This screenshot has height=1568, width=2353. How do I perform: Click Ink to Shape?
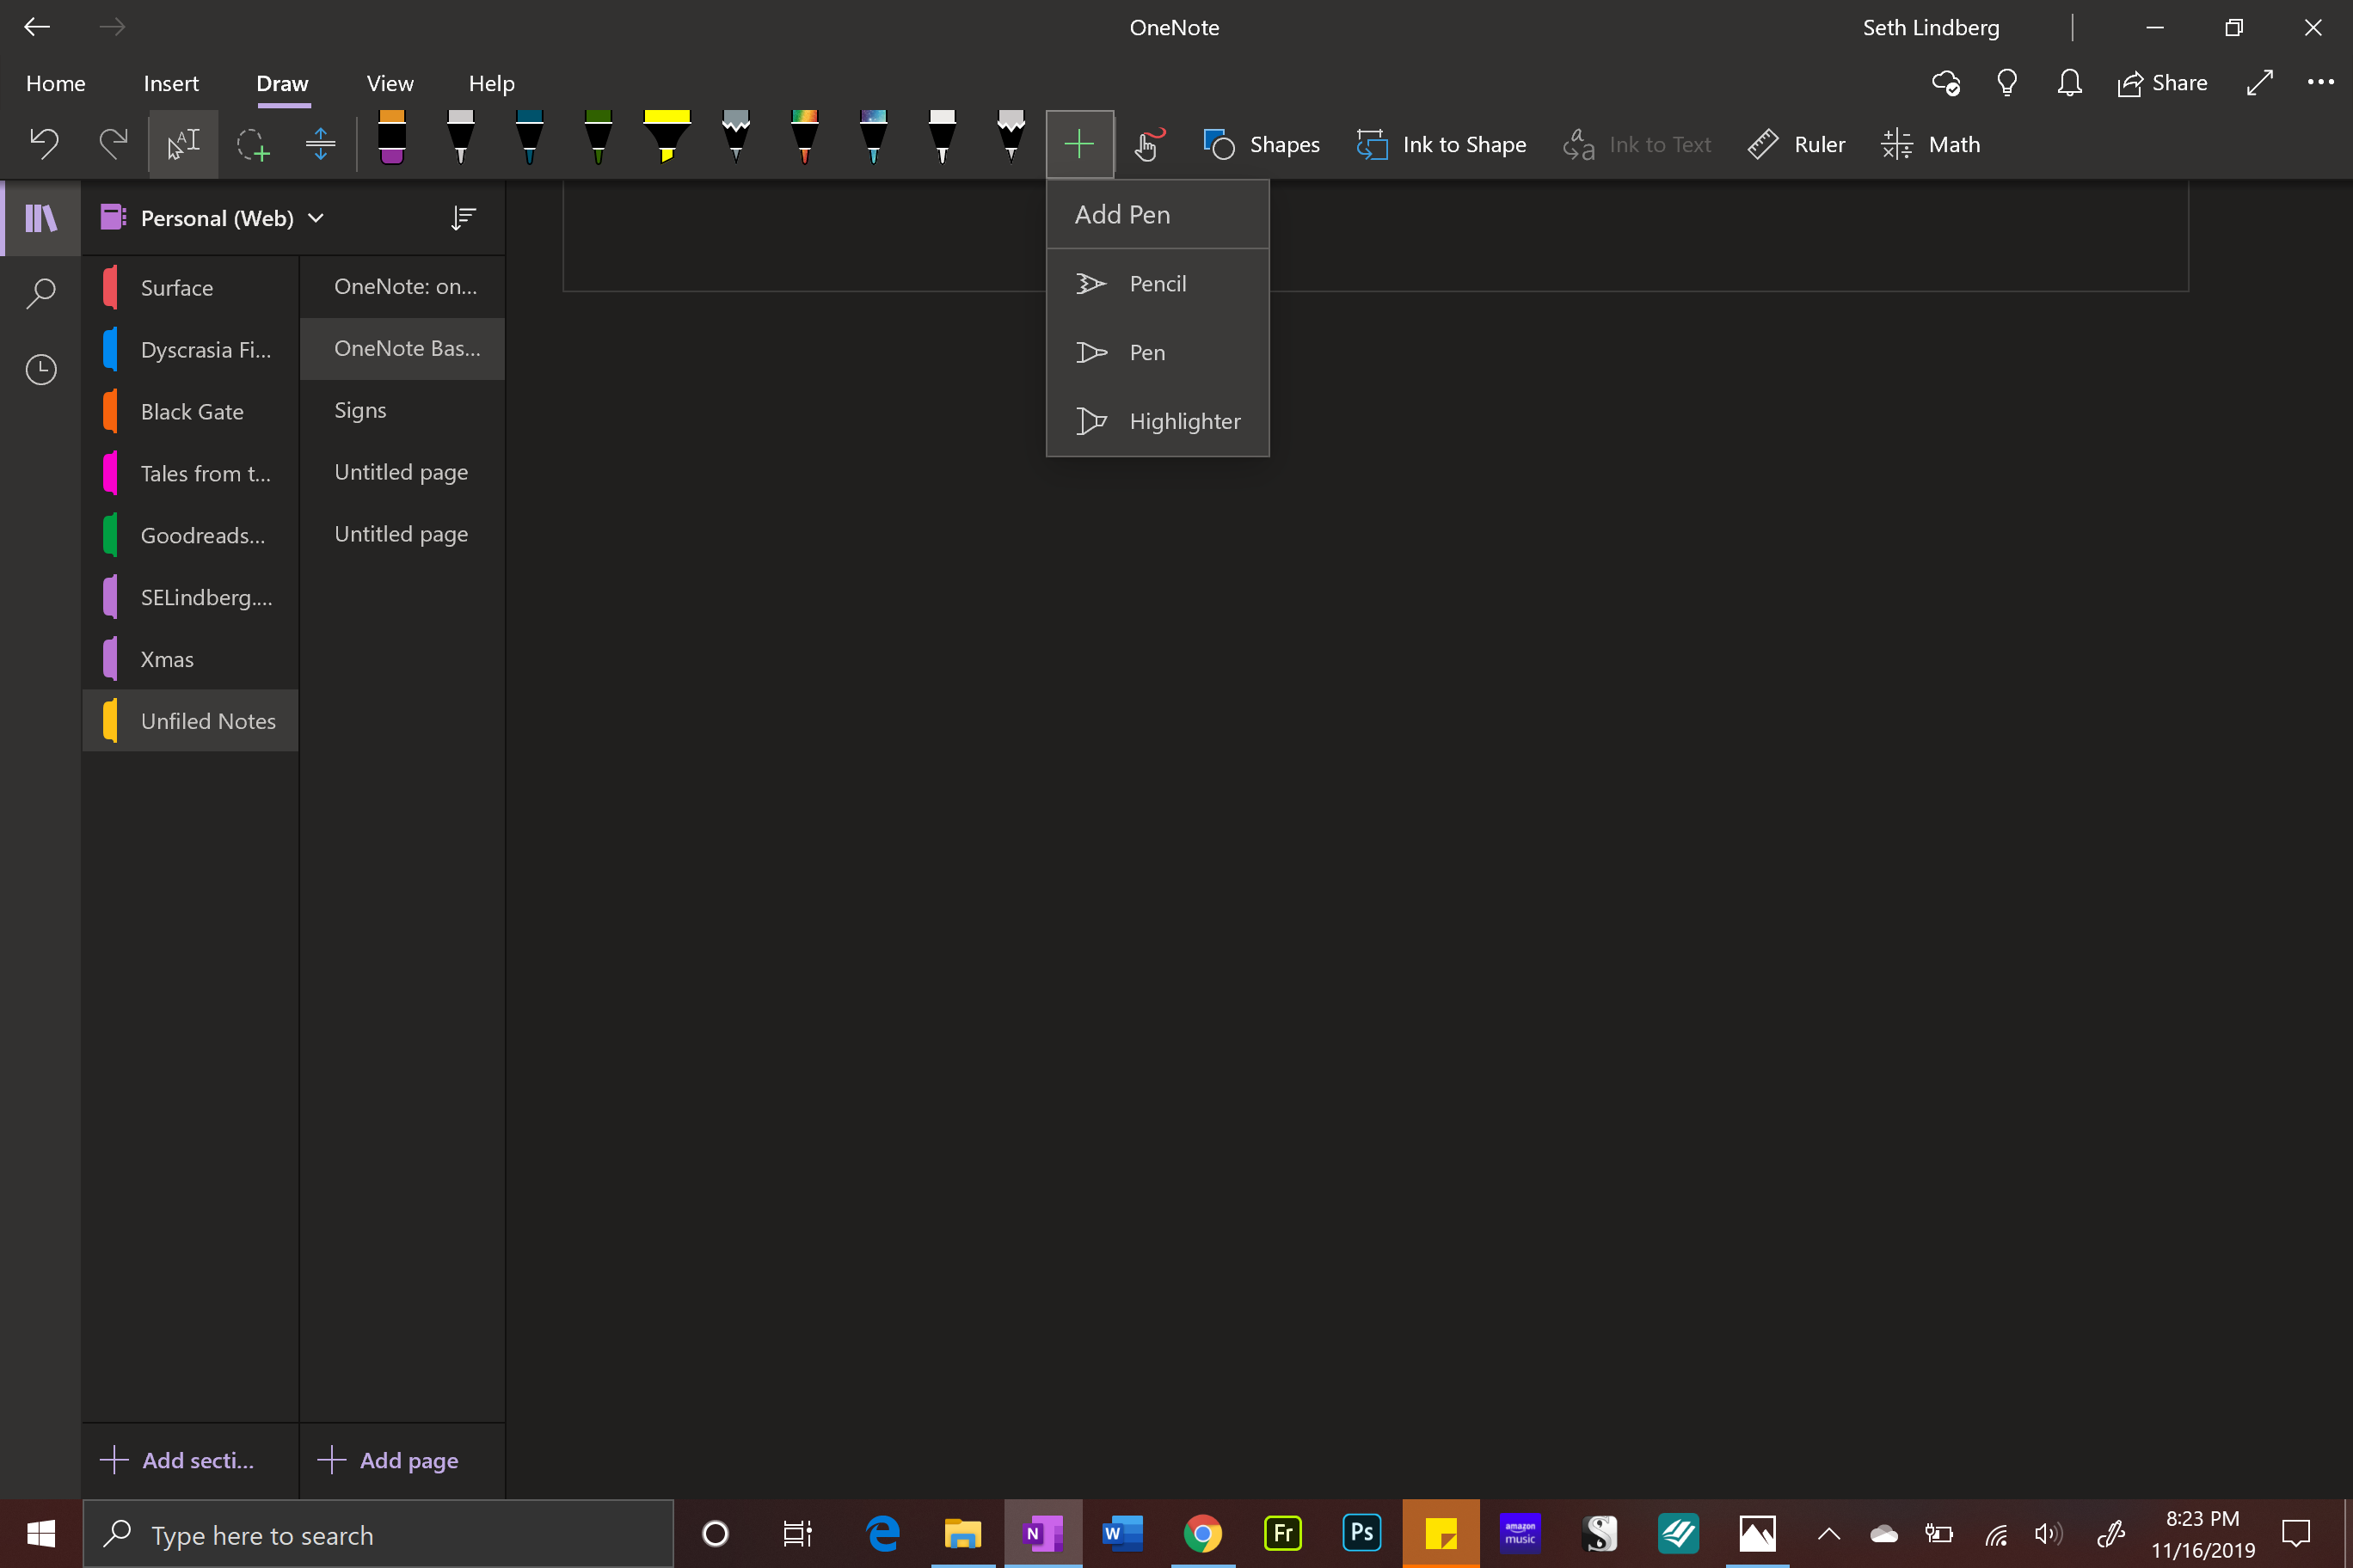point(1441,144)
